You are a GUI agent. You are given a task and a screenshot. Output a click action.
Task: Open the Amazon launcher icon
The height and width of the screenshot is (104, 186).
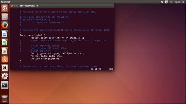5,68
